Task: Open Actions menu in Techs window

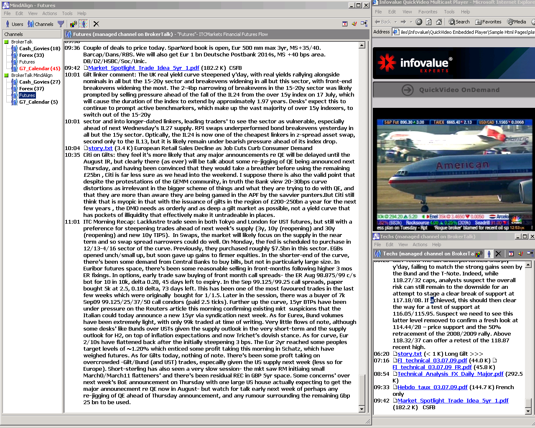Action: point(420,245)
